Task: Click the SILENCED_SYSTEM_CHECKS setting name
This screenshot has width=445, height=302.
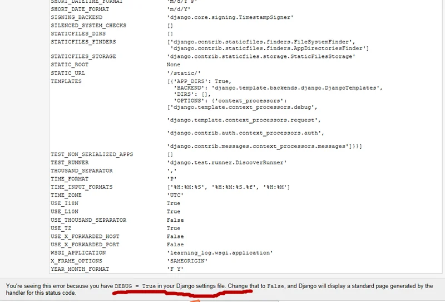Action: click(x=88, y=26)
